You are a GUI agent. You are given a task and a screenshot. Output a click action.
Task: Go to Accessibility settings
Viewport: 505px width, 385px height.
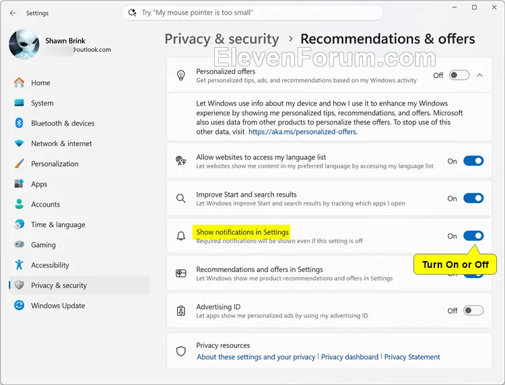click(x=80, y=265)
